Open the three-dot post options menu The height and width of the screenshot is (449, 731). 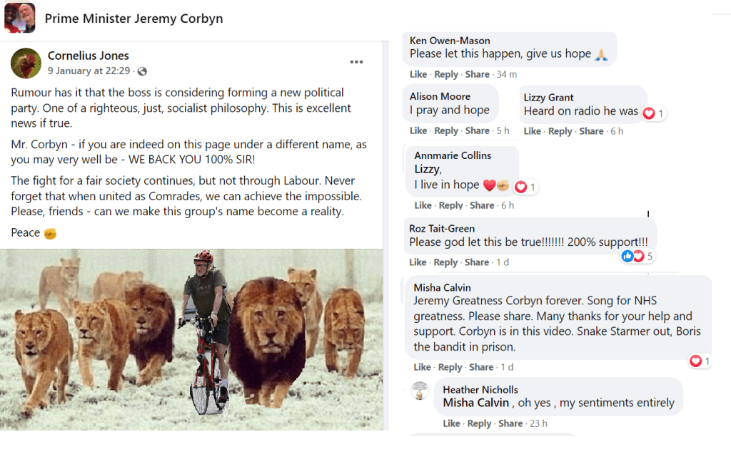tap(356, 63)
